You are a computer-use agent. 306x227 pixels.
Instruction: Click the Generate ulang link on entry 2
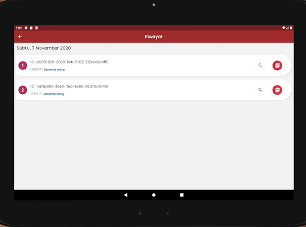pos(54,94)
